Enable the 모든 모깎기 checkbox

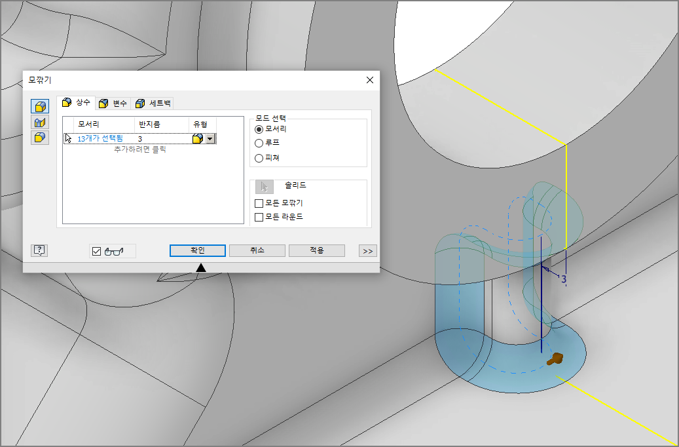[x=259, y=203]
